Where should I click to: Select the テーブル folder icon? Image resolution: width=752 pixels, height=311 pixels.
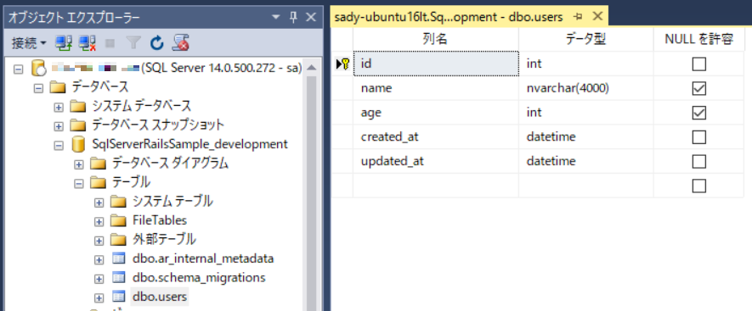click(98, 183)
